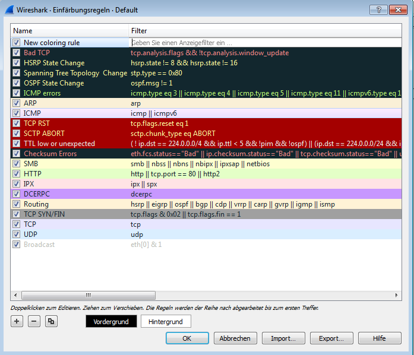Select filter "udp" in UDP row
The height and width of the screenshot is (355, 414).
[x=137, y=234]
